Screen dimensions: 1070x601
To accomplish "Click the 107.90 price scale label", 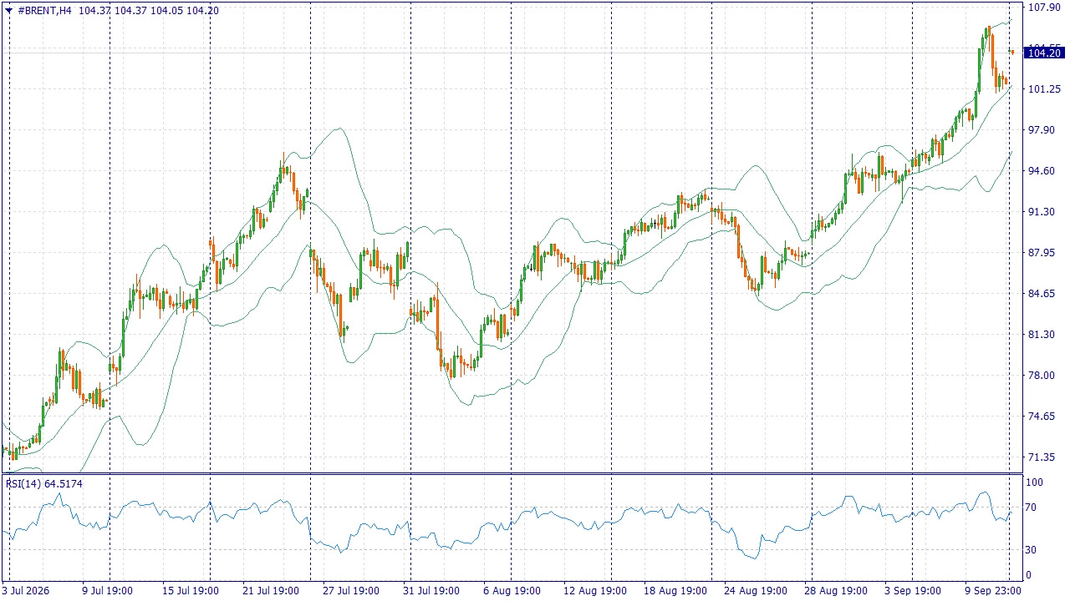I will click(x=1044, y=8).
